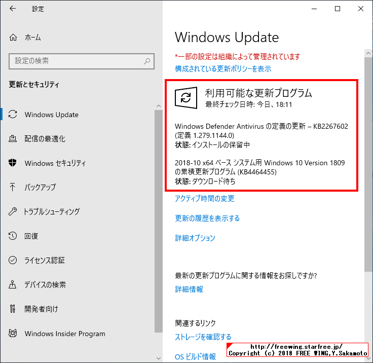This screenshot has width=373, height=363.
Task: Click main pane scrollbar thumb
Action: pyautogui.click(x=368, y=164)
